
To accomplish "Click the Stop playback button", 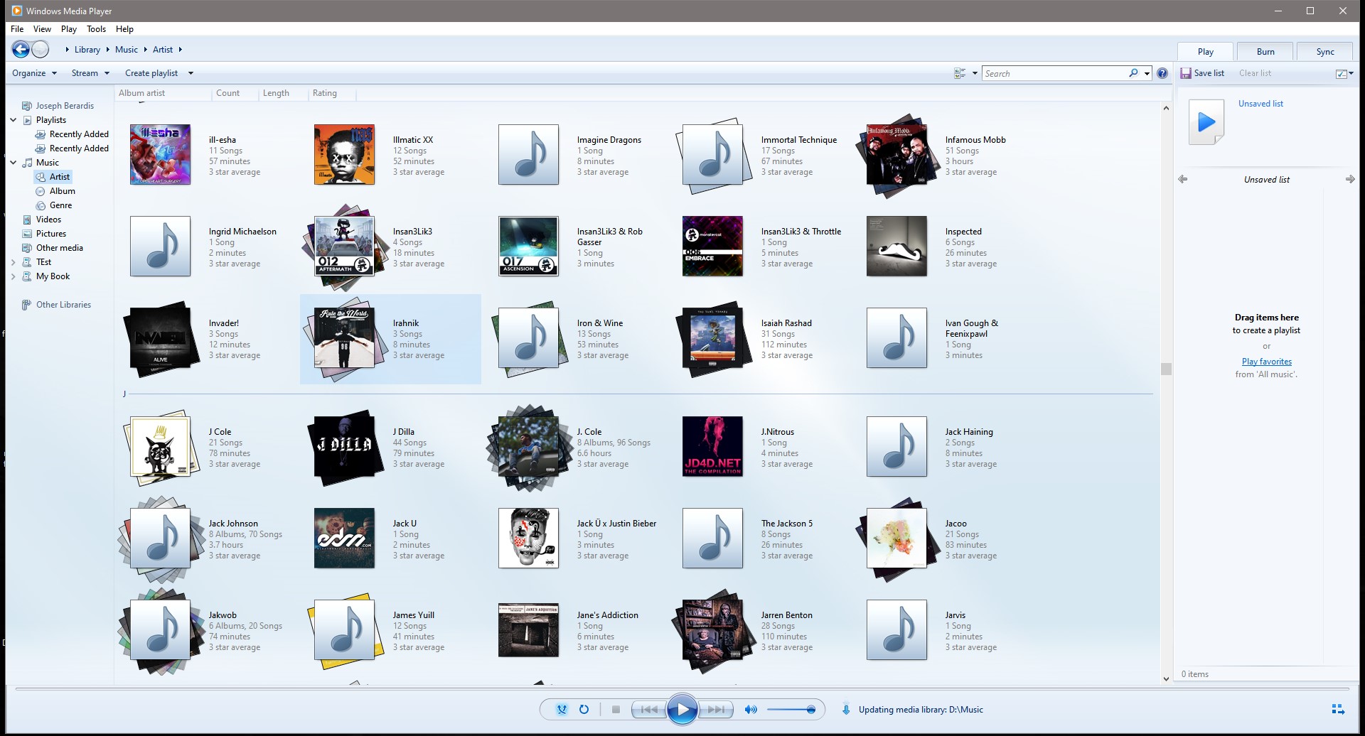I will tap(616, 709).
